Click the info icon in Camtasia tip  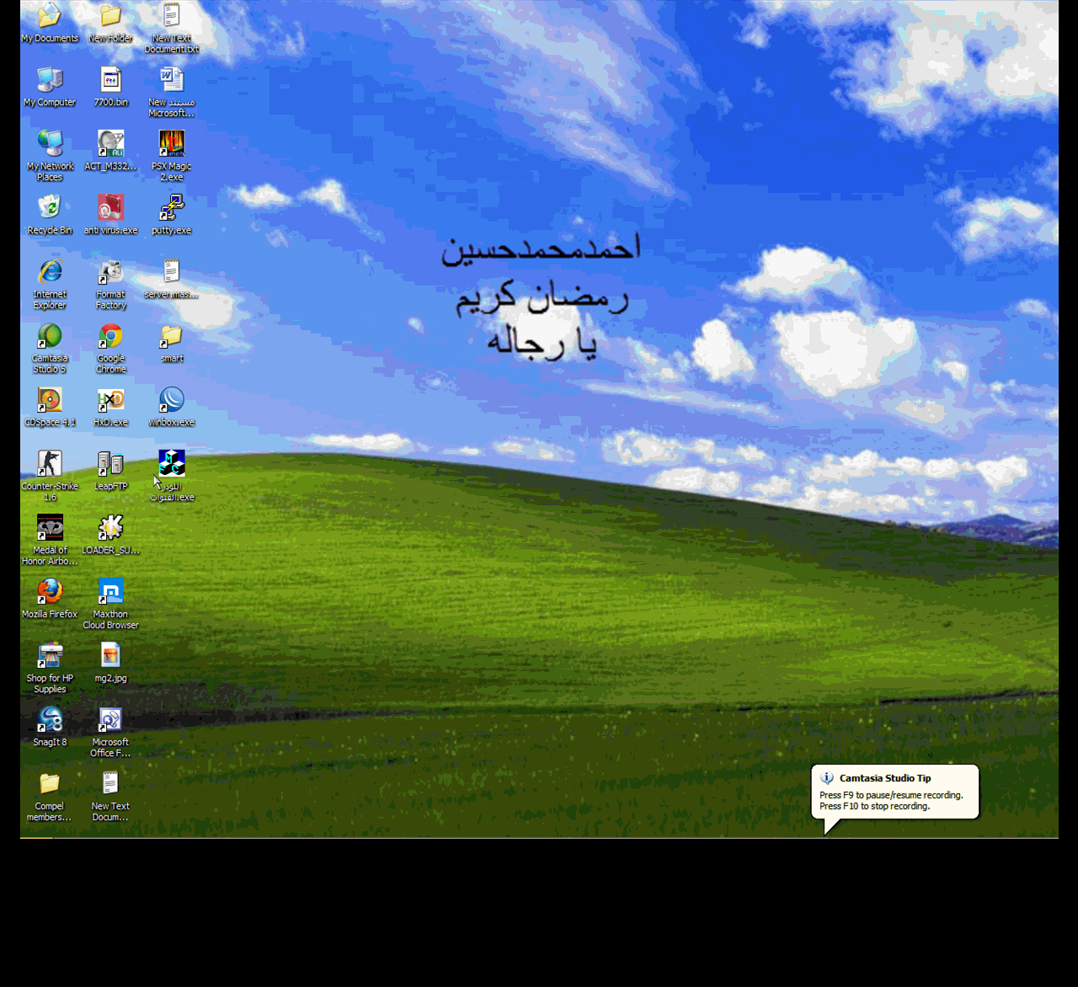(x=827, y=778)
